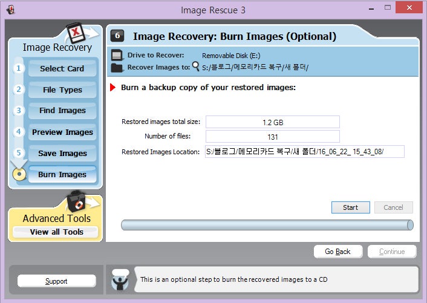Click the red arrow beside Burn a backup copy
Viewport: 427px width, 303px height.
point(112,87)
